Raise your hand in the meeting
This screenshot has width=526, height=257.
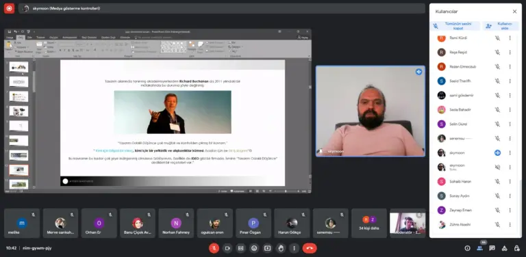pyautogui.click(x=281, y=248)
